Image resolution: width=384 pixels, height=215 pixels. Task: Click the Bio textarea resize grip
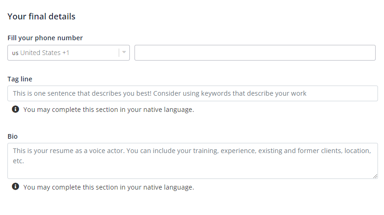click(x=375, y=176)
